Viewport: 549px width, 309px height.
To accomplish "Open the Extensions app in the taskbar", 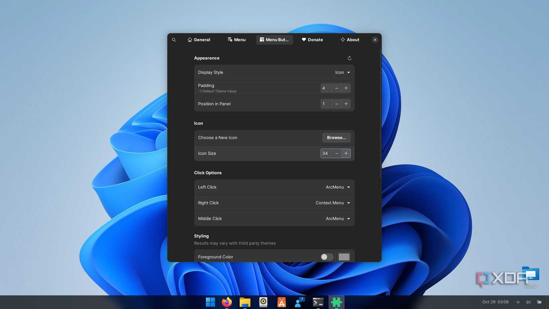I will (336, 302).
